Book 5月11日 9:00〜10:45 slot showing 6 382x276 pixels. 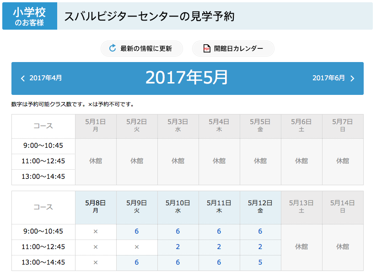219,231
